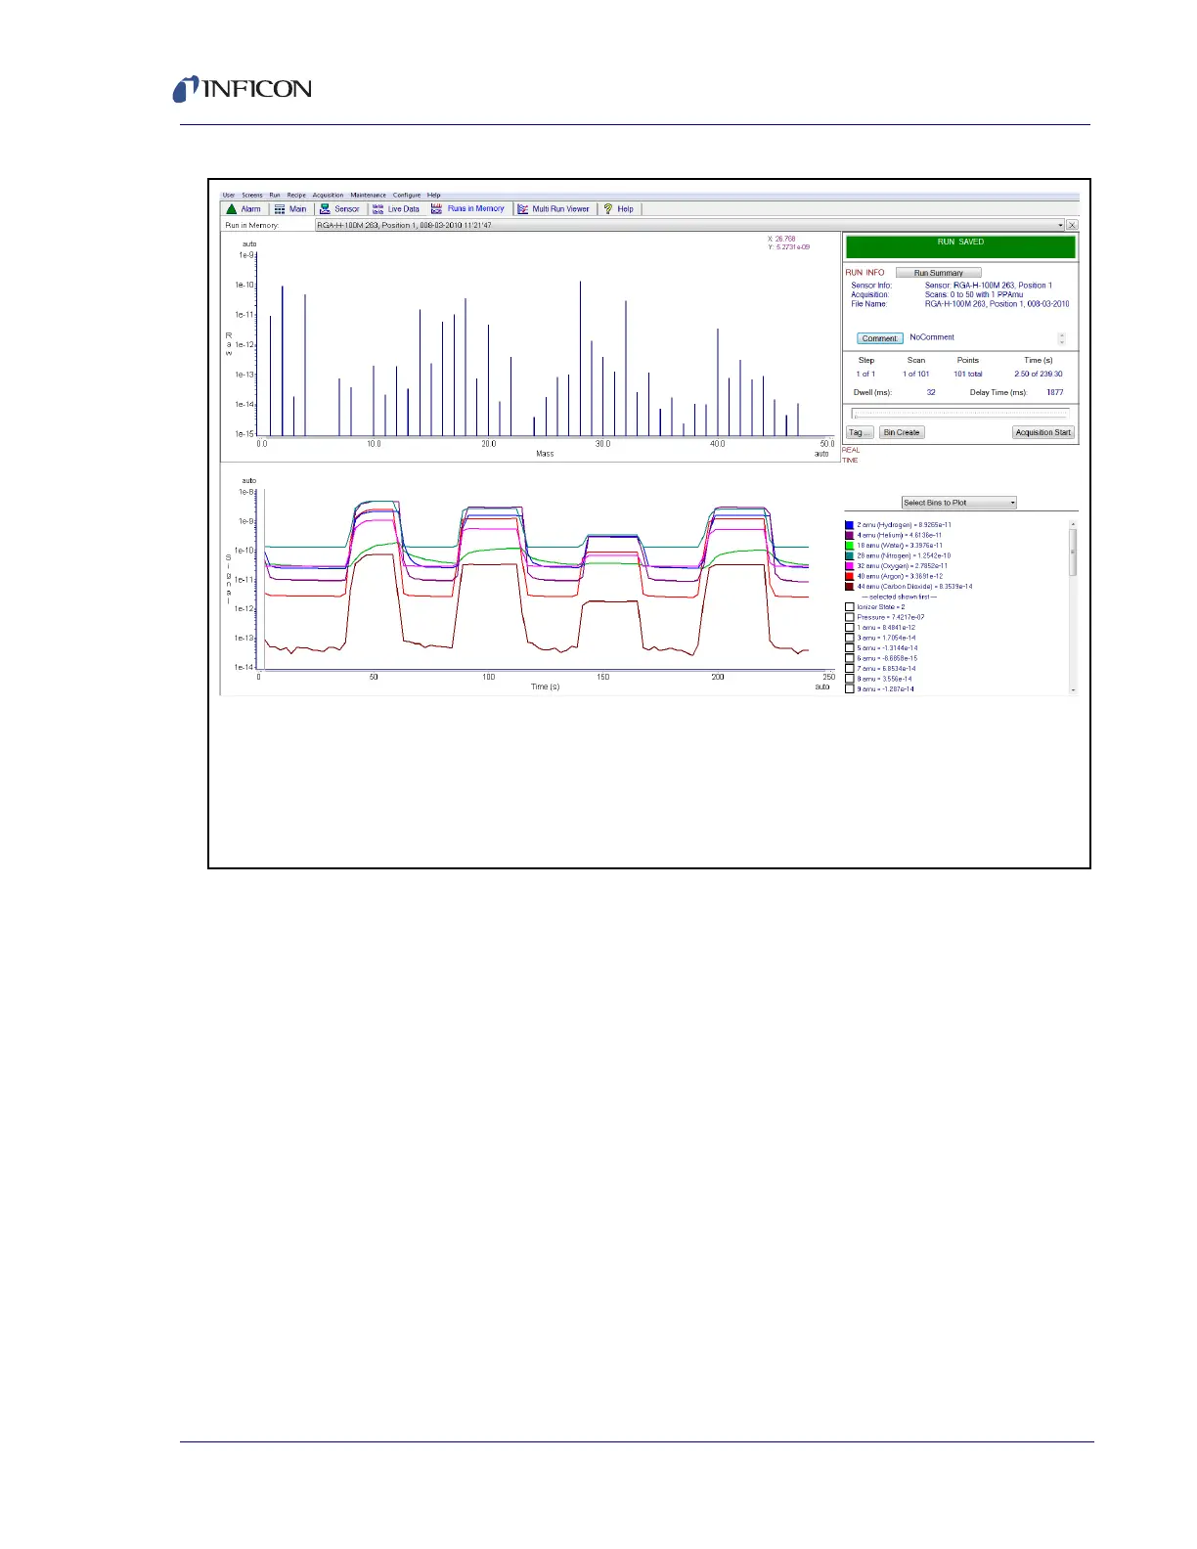Viewport: 1197px width, 1549px height.
Task: Open the Configure menu
Action: [407, 195]
